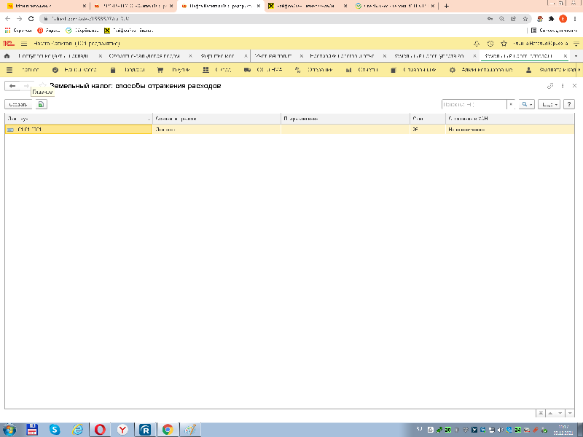Viewport: 583px width, 437px height.
Task: Open the section panel list icon left of Главное
Action: pos(9,69)
